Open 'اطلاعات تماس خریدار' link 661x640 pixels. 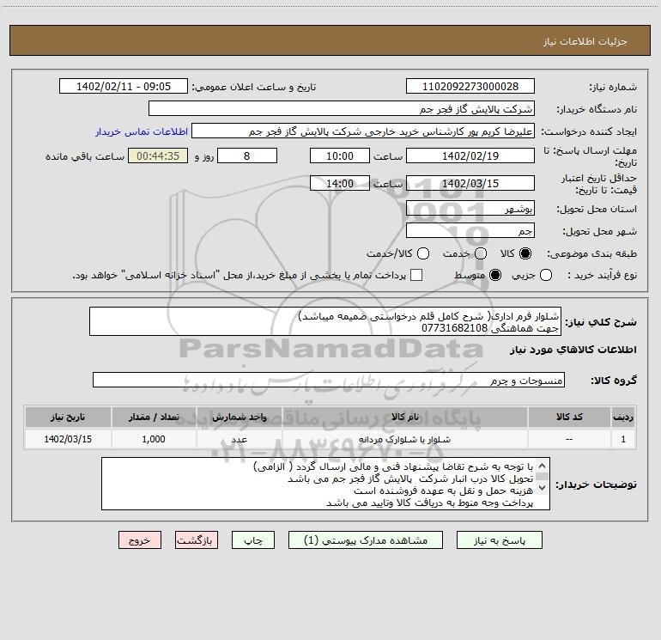click(x=142, y=131)
